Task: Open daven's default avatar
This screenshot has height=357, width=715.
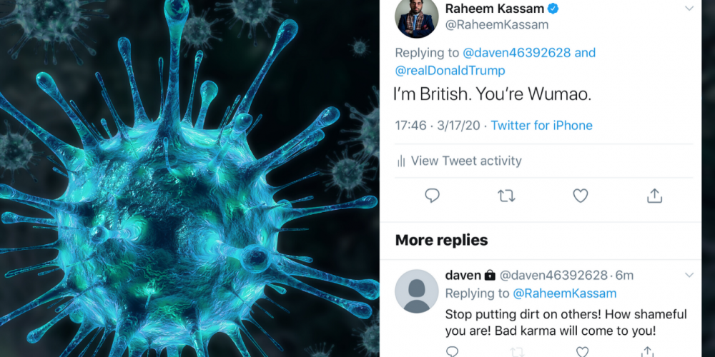Action: (416, 291)
